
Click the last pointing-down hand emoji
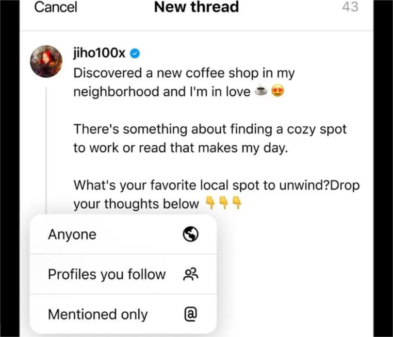click(237, 203)
